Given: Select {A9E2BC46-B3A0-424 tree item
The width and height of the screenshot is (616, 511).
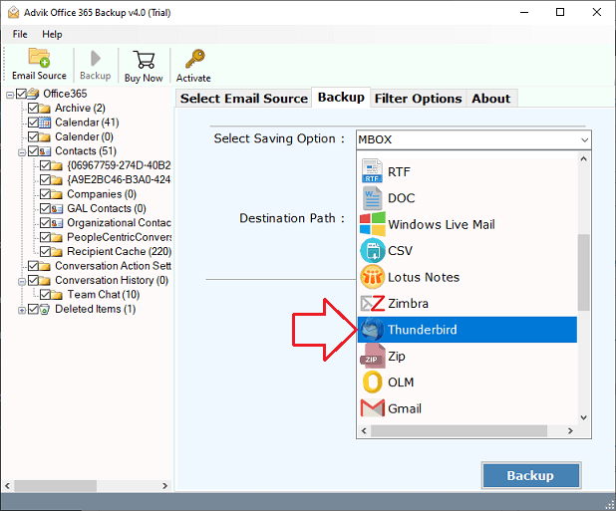Looking at the screenshot, I should (x=119, y=179).
